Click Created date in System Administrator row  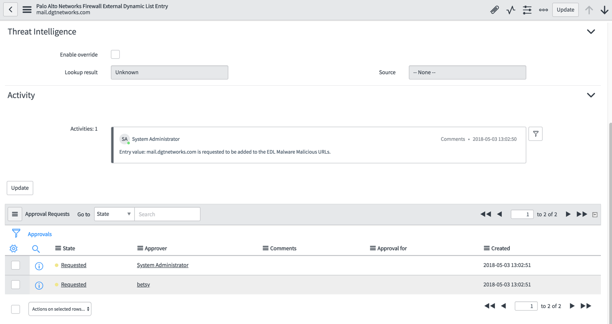pos(507,265)
